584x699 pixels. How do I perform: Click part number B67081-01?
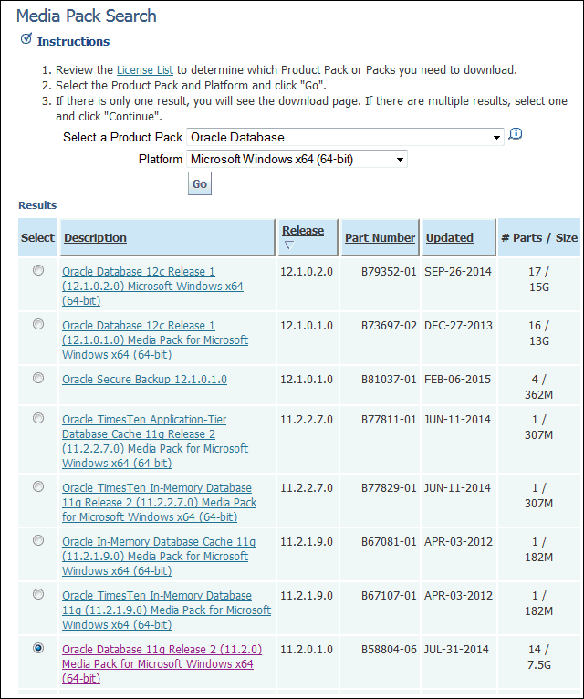pos(389,542)
